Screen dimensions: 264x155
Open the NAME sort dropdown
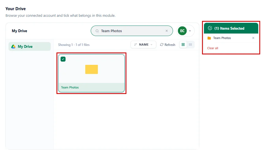pyautogui.click(x=143, y=45)
